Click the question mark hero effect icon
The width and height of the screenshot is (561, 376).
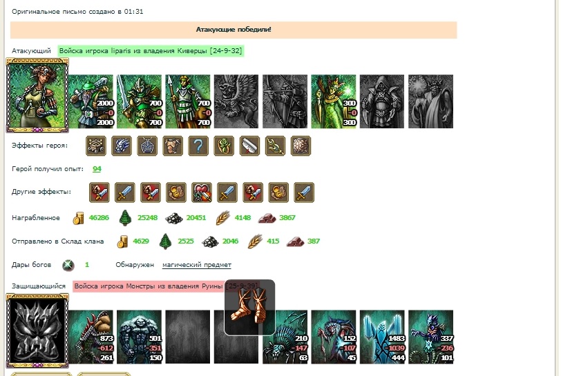[198, 146]
